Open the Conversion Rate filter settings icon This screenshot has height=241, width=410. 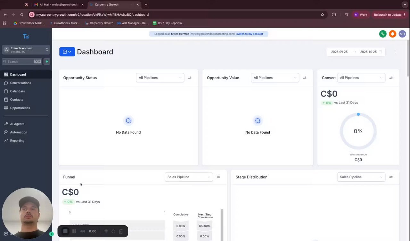(x=391, y=78)
